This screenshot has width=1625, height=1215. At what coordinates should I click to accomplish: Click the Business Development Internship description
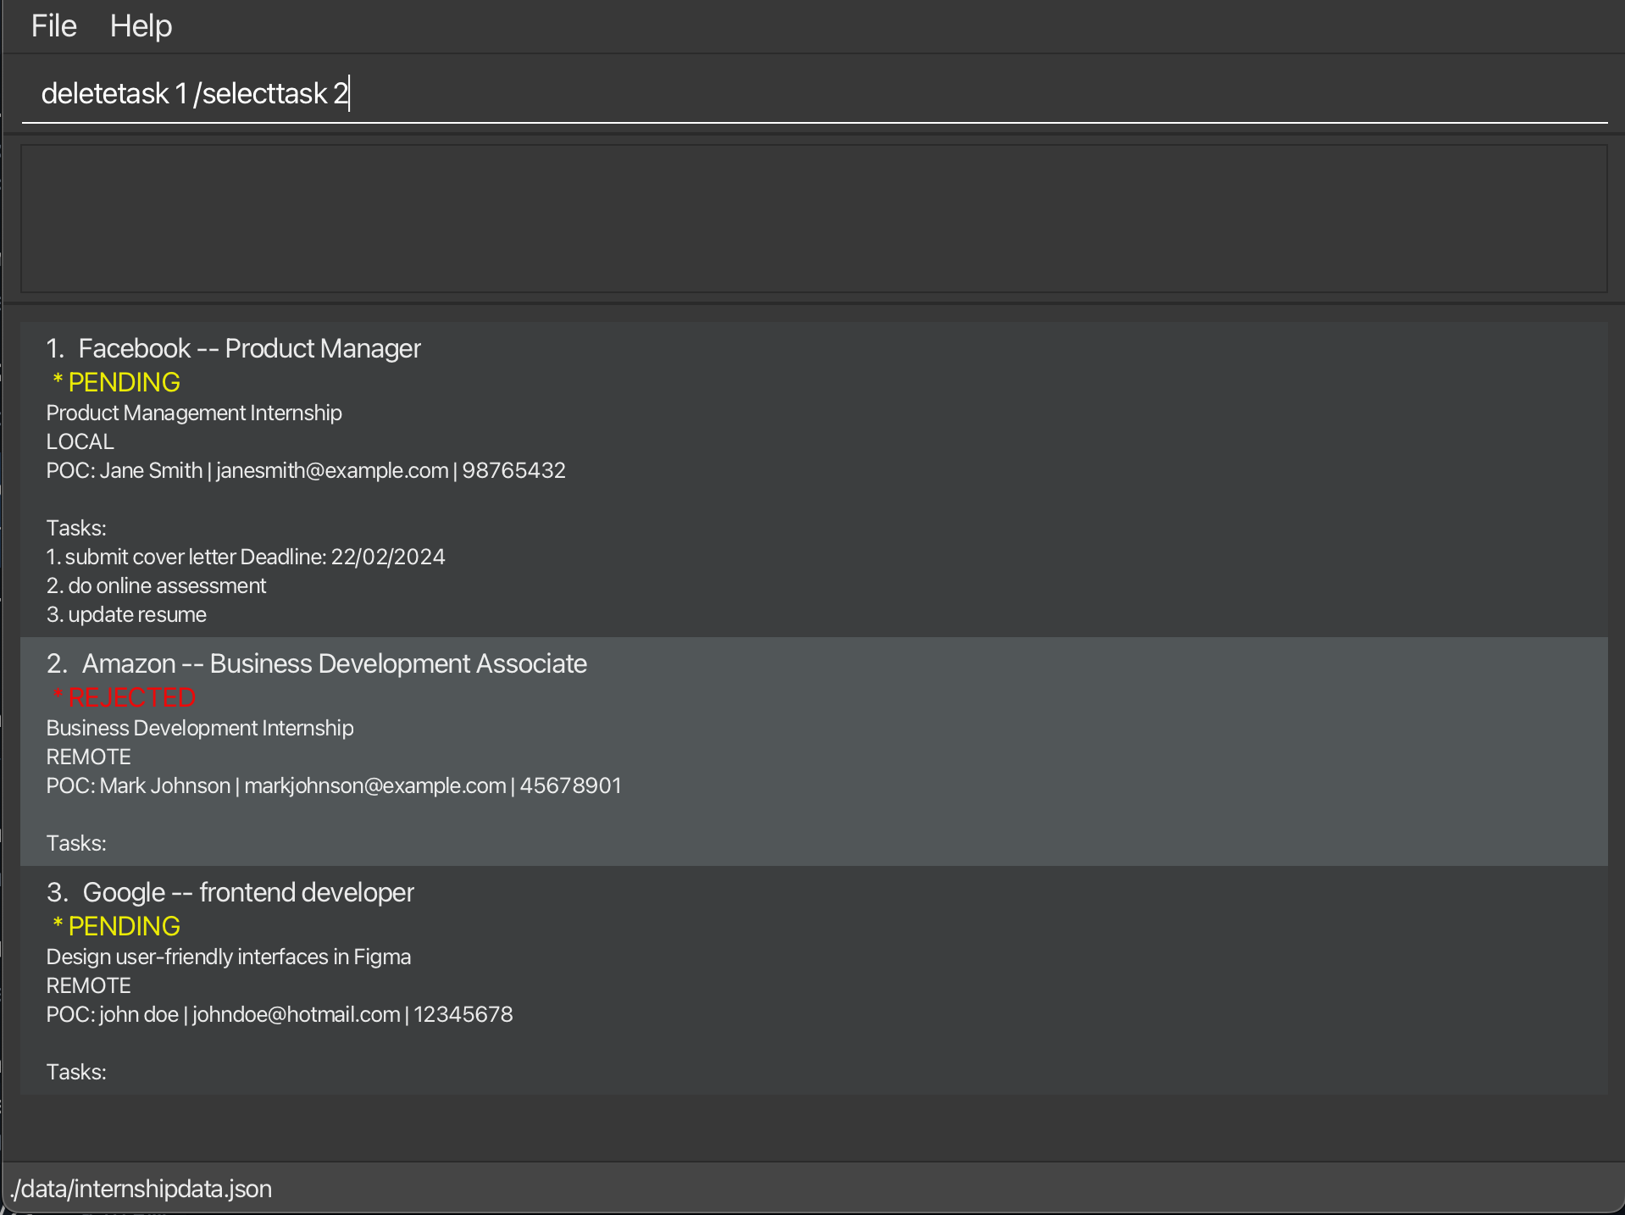click(x=200, y=728)
